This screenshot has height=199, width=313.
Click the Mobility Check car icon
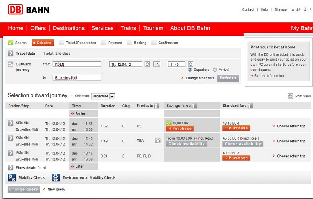pos(12,177)
